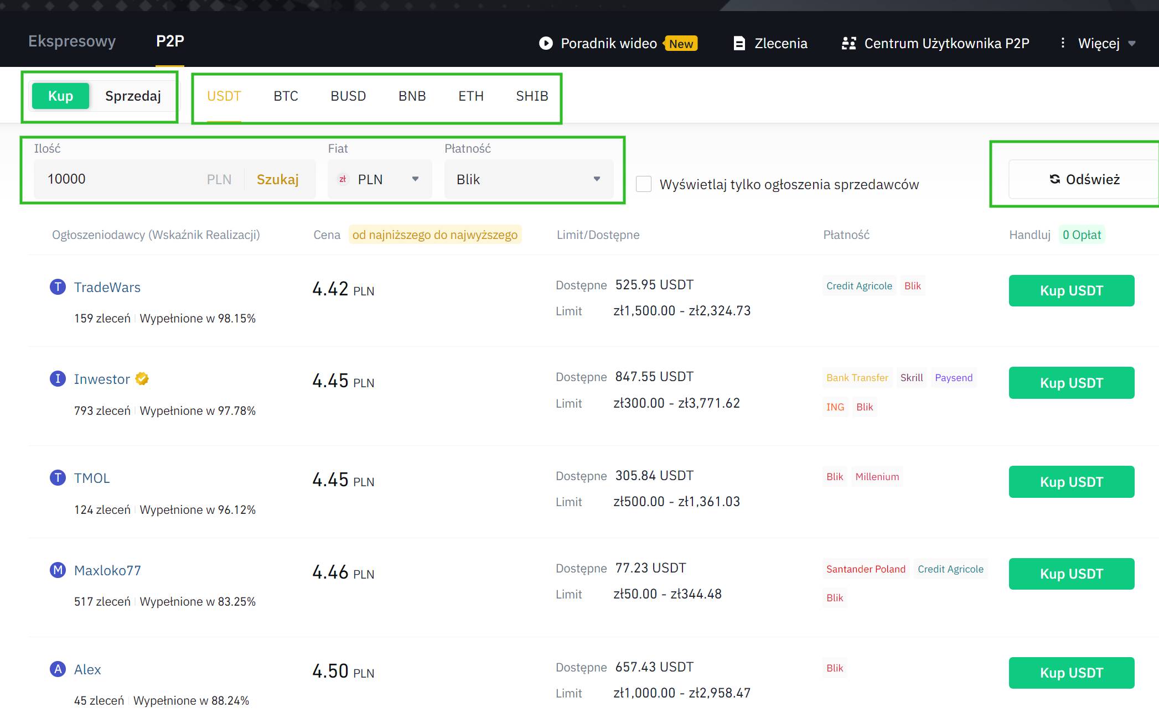Click Millenium payment tag

pos(877,476)
